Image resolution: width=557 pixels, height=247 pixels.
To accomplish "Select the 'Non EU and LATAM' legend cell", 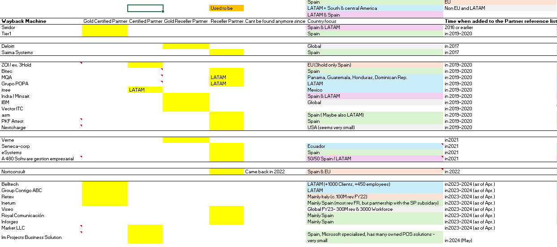I will [500, 8].
